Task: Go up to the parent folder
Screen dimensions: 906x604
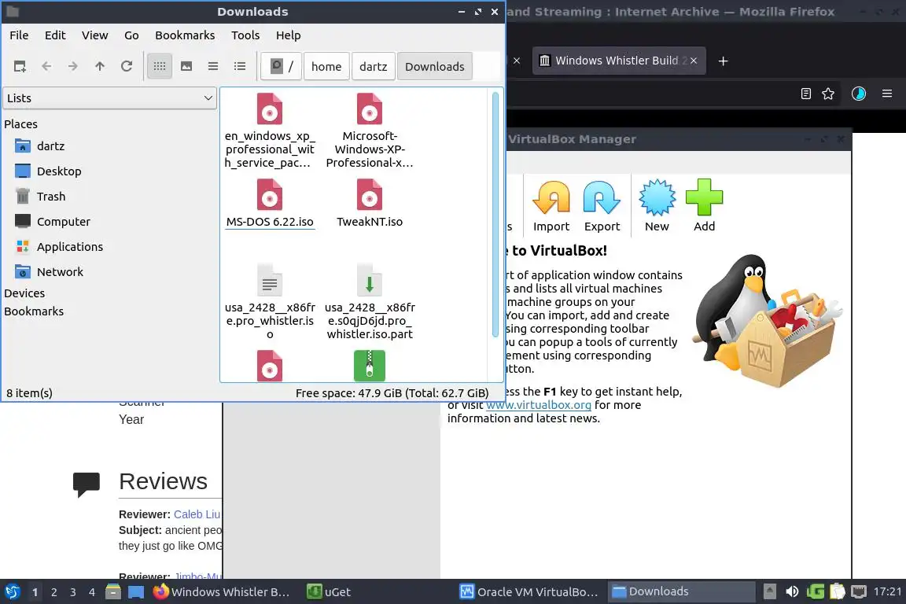Action: [100, 67]
